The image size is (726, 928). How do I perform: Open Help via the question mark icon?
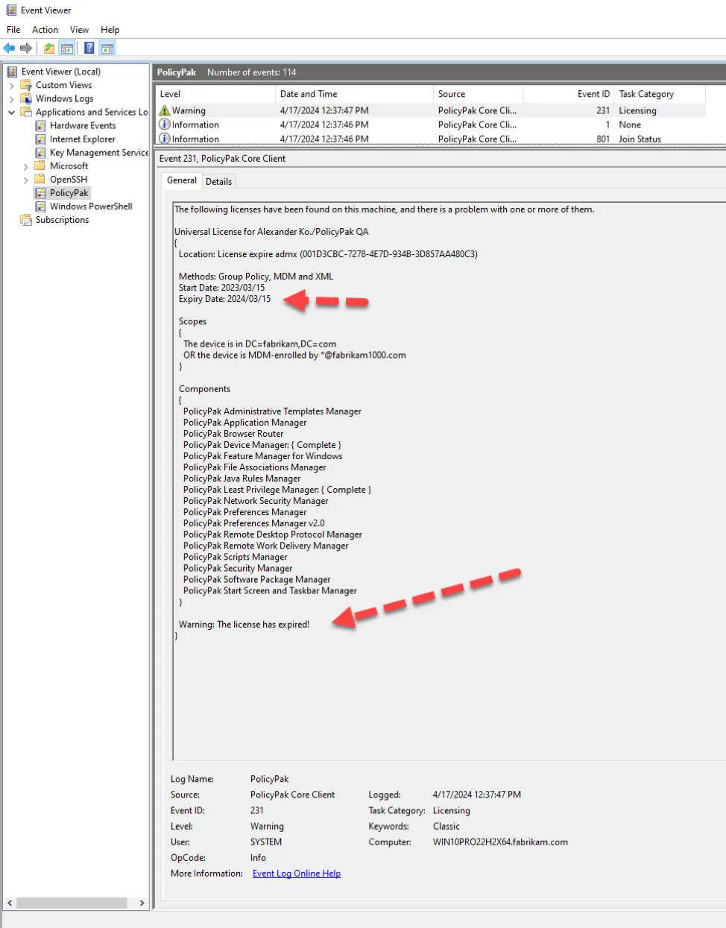[89, 48]
